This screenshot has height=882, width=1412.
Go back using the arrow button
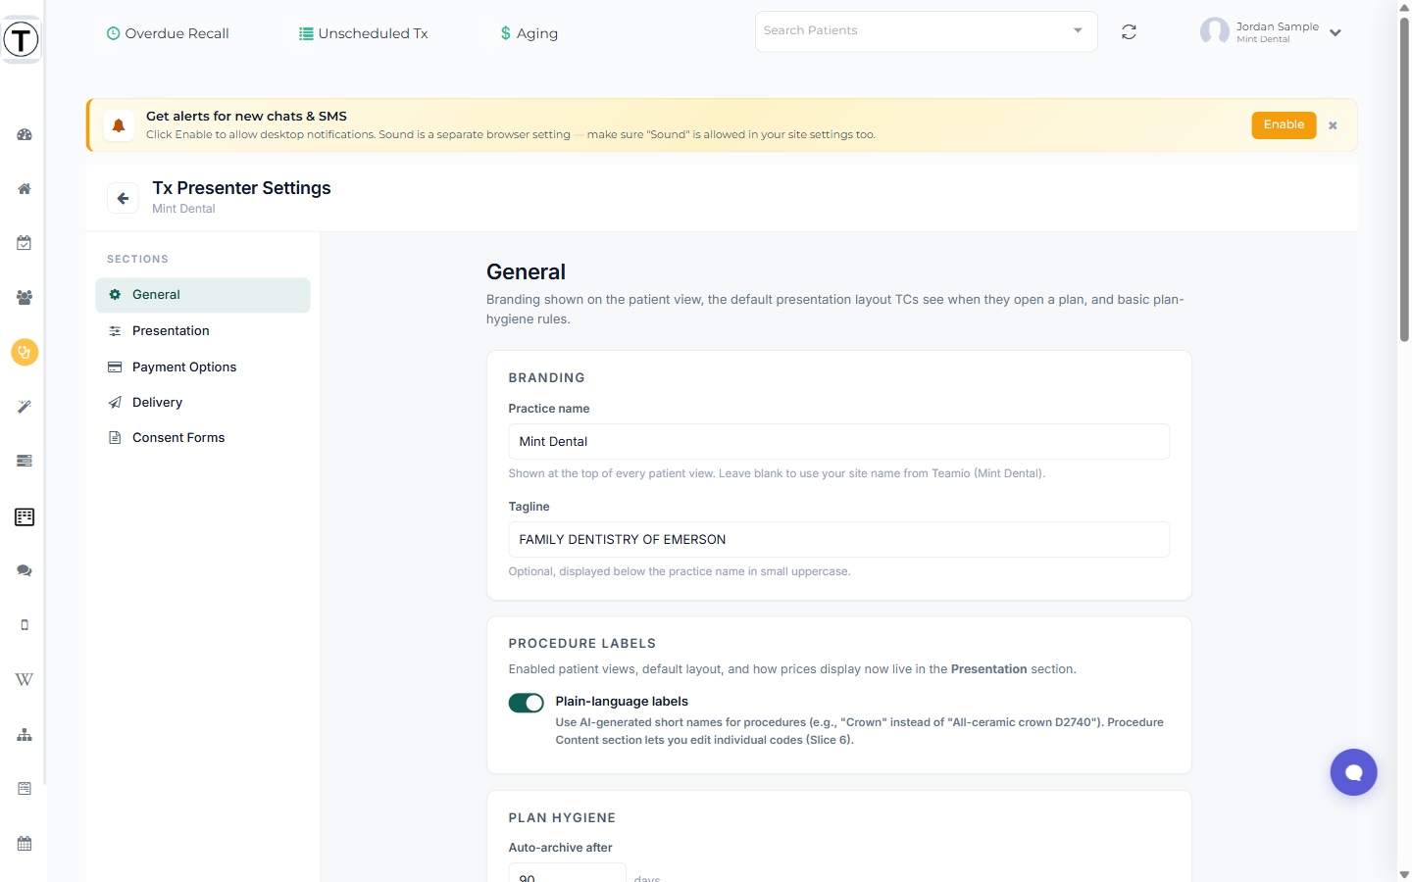click(x=123, y=198)
